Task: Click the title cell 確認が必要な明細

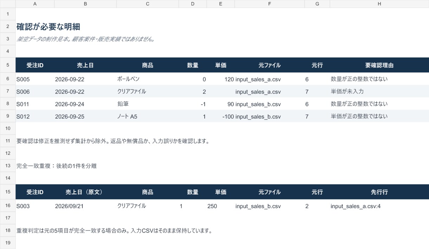Action: [48, 26]
